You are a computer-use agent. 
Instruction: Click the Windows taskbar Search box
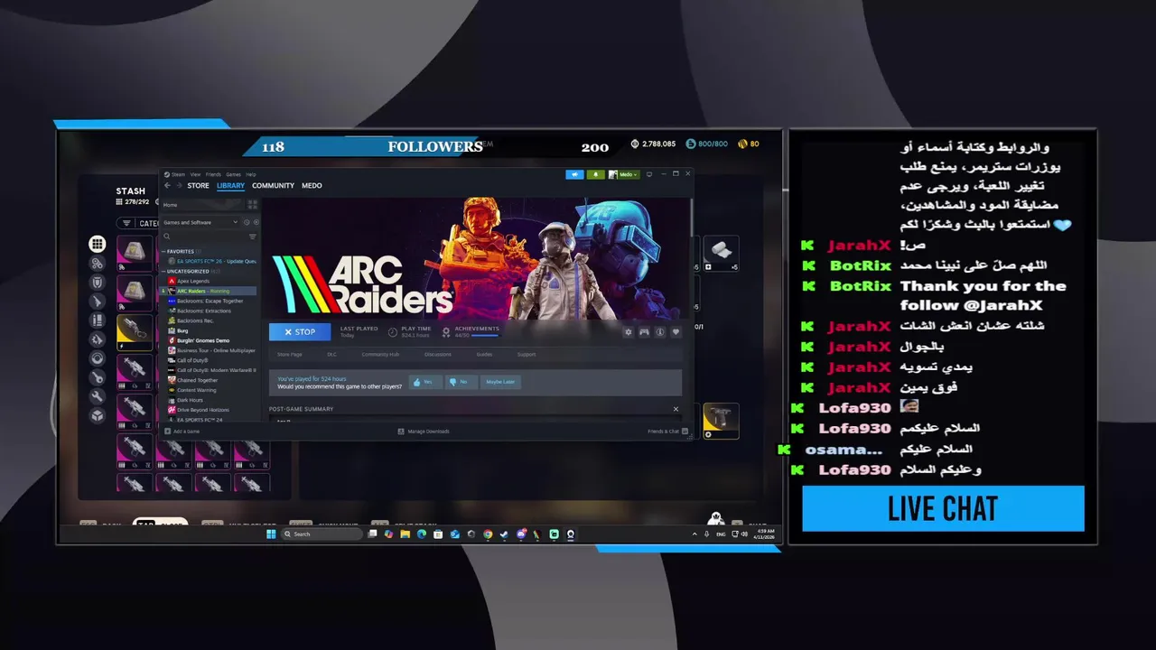(321, 534)
